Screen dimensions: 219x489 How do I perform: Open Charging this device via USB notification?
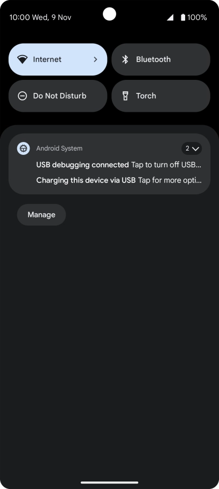[x=119, y=180]
